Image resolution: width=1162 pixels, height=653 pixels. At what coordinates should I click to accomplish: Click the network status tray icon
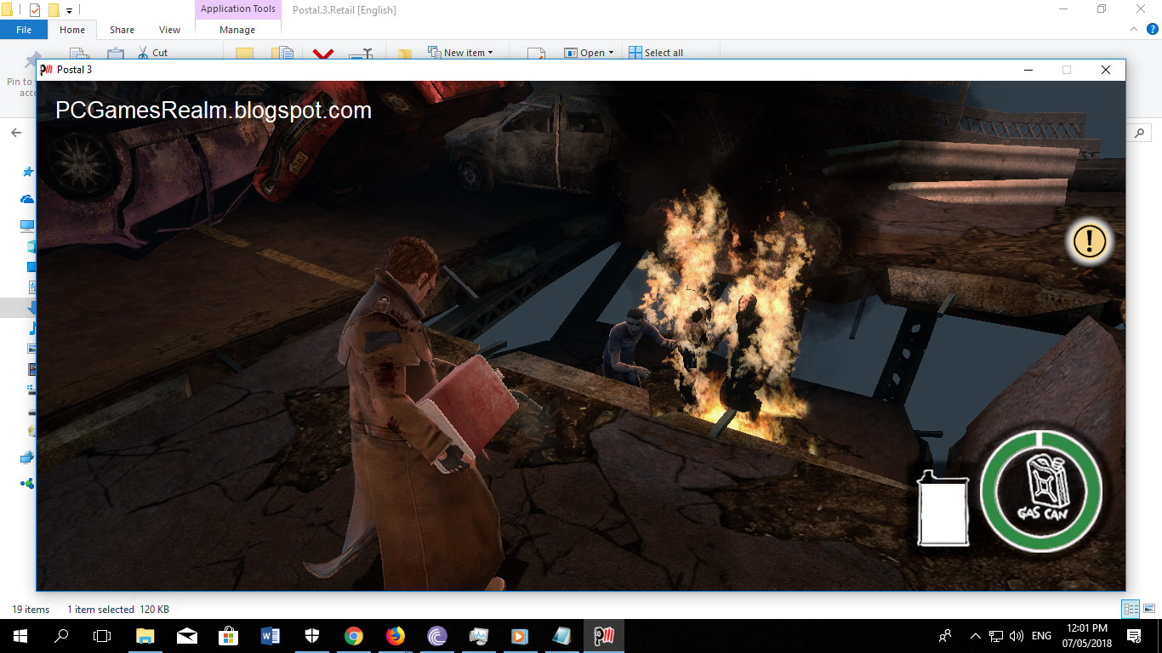pyautogui.click(x=996, y=636)
